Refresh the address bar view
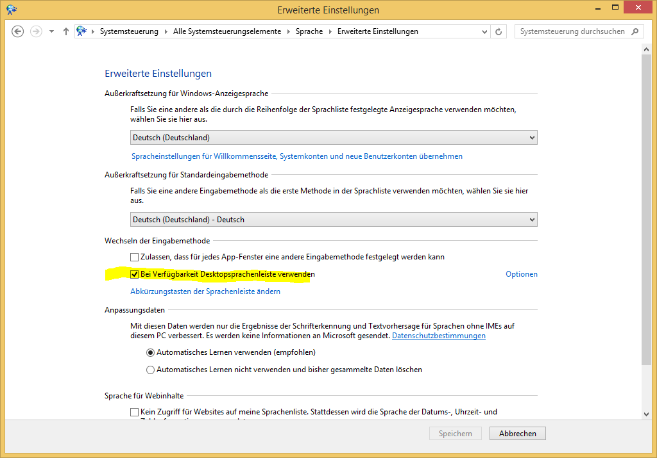Viewport: 657px width, 458px height. point(499,31)
